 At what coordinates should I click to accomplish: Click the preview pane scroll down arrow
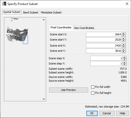(x=44, y=99)
